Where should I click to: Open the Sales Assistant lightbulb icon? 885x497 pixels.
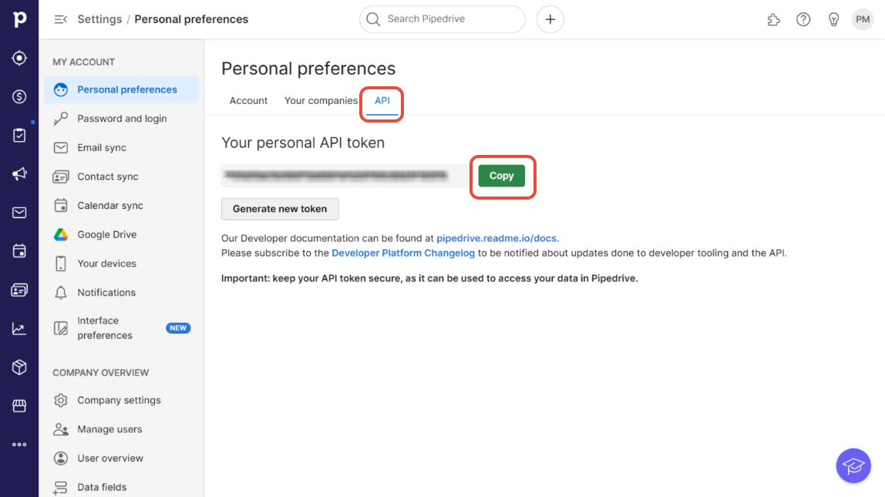(x=833, y=19)
